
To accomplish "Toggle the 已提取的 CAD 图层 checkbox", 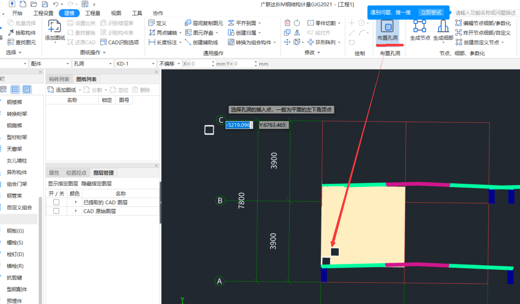I will (x=56, y=202).
